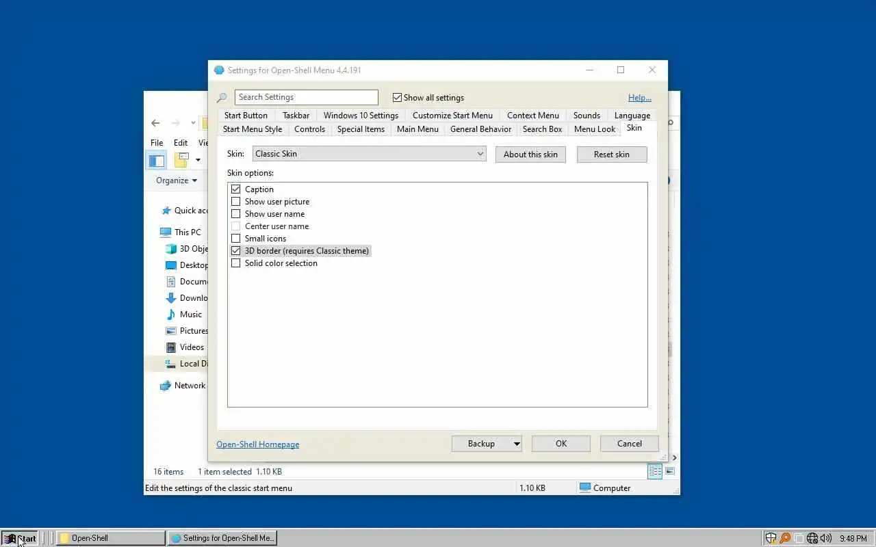
Task: Open the Menu Look tab
Action: point(595,129)
